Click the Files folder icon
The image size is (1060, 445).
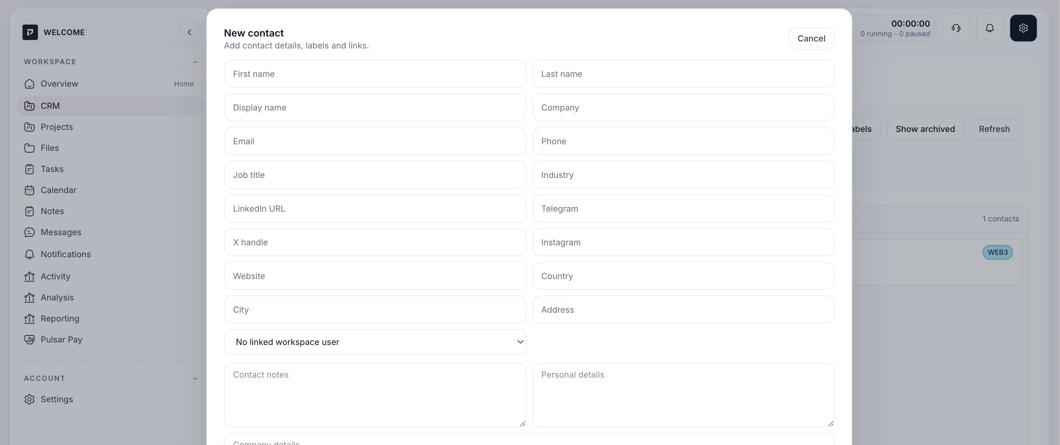tap(29, 148)
